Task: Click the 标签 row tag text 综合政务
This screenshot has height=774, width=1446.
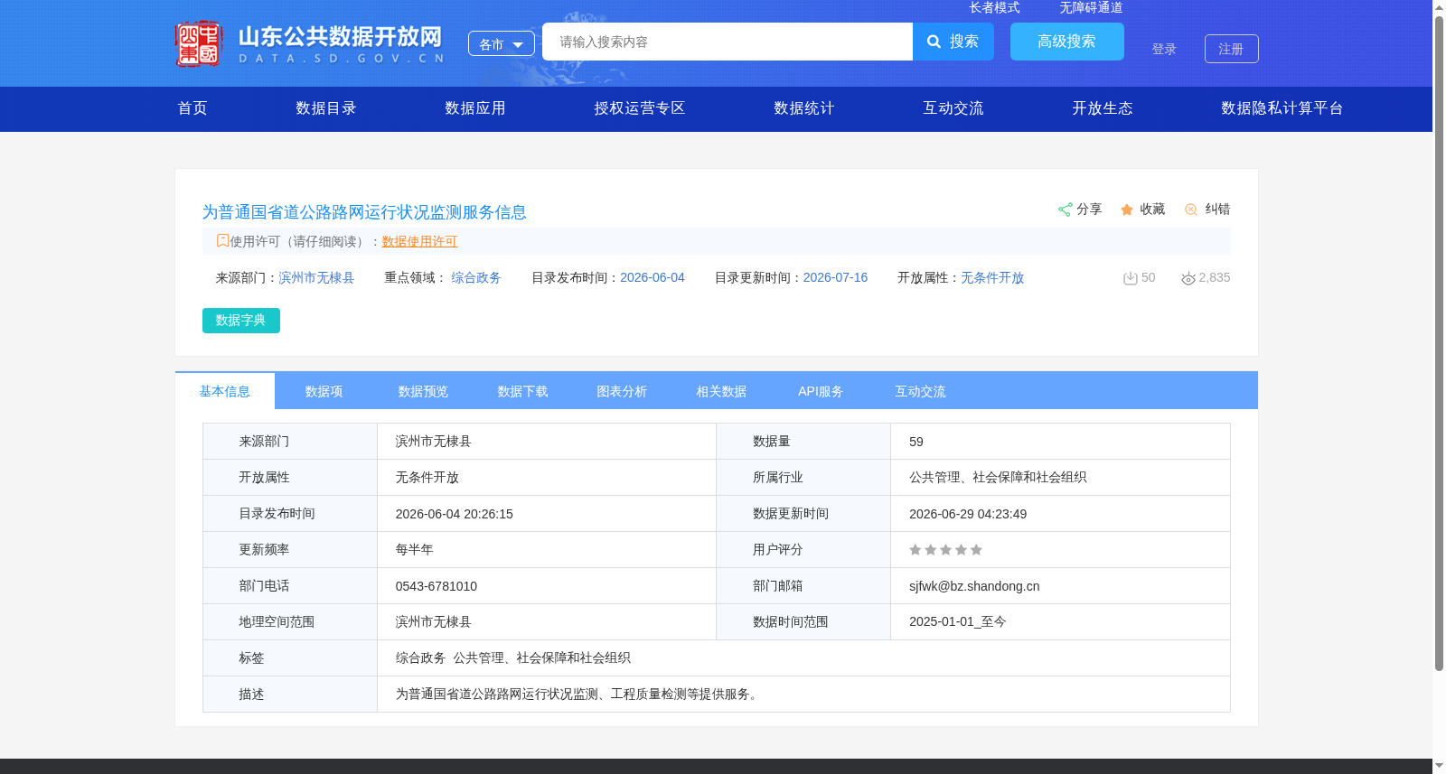Action: [421, 658]
